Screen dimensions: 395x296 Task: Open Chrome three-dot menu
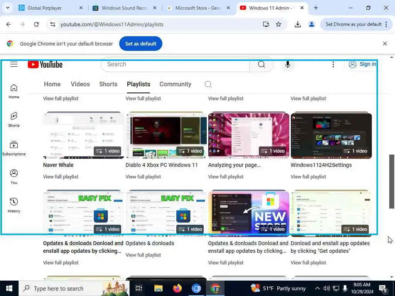(x=386, y=24)
